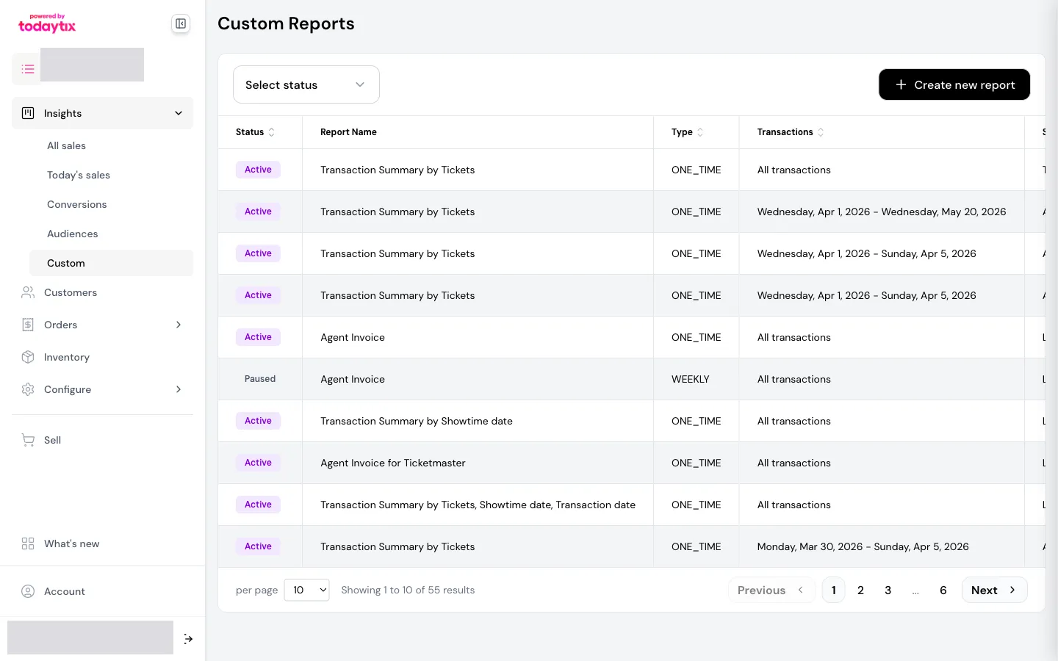Click the Custom Reports page heading

tap(286, 24)
